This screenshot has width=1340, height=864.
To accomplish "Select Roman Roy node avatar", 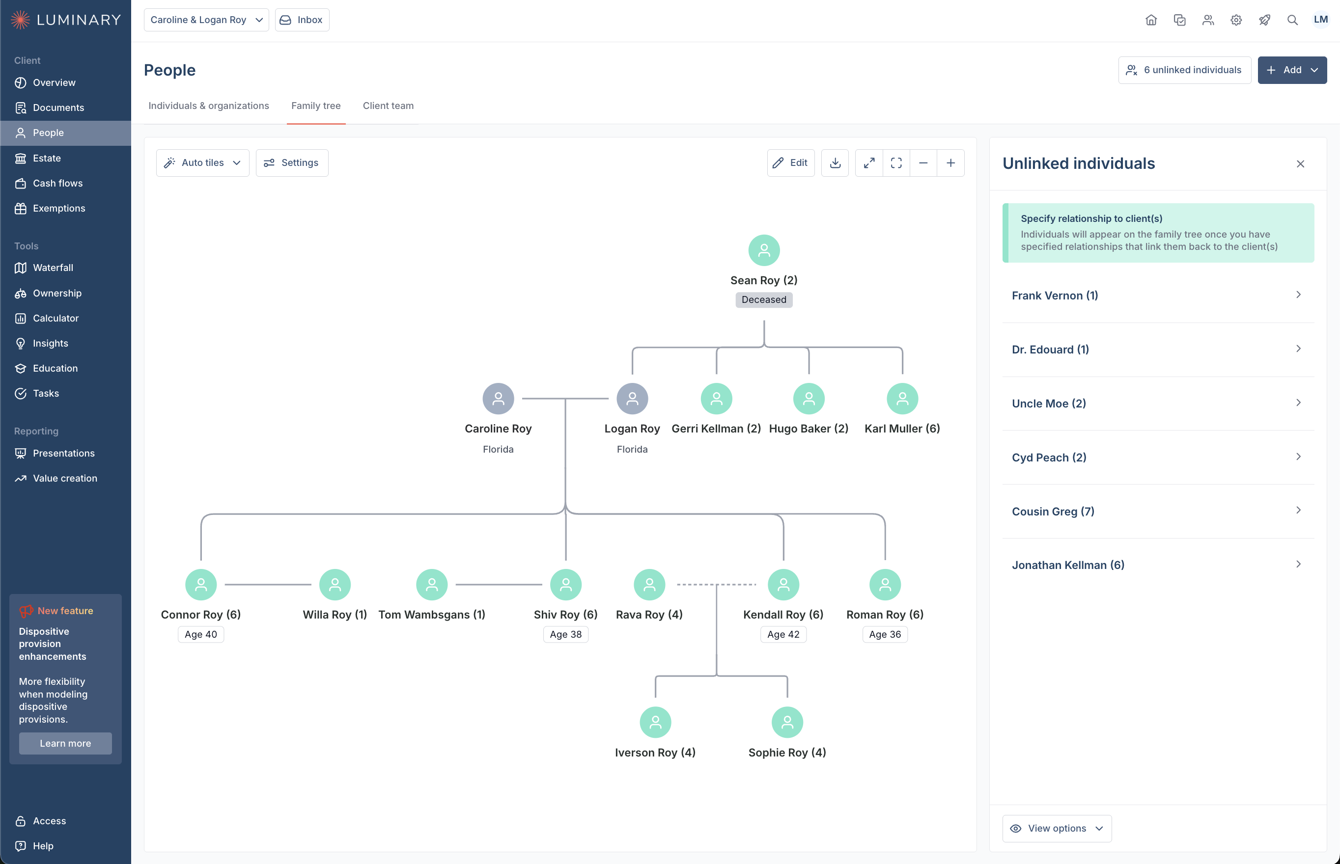I will pyautogui.click(x=885, y=585).
